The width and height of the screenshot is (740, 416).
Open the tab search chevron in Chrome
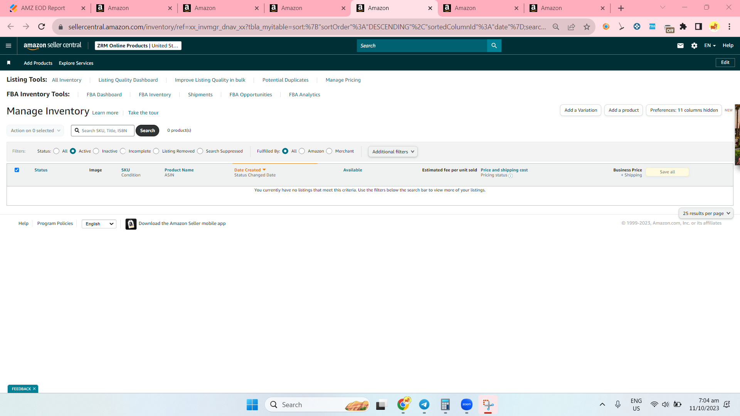(663, 8)
